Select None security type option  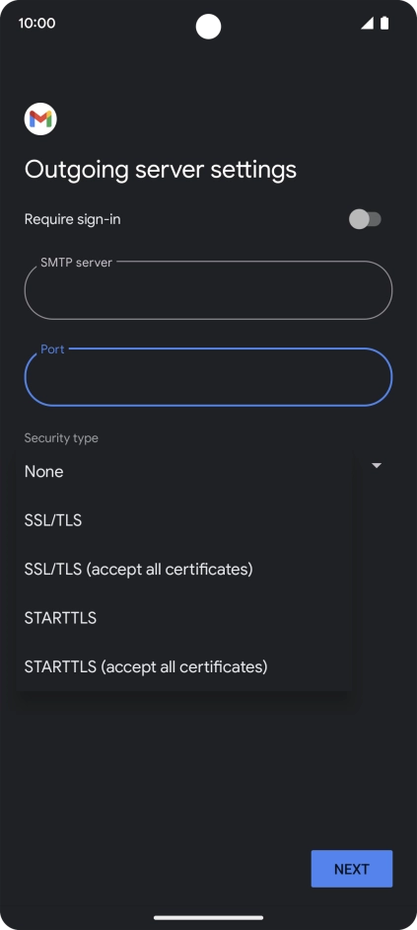tap(184, 472)
